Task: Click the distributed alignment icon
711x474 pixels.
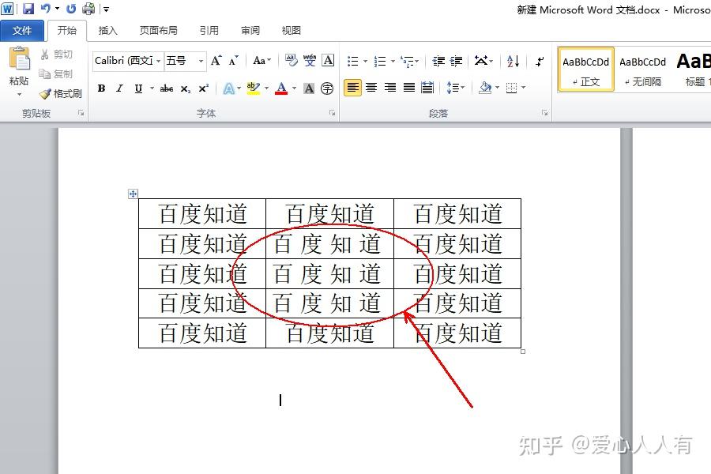Action: coord(427,87)
